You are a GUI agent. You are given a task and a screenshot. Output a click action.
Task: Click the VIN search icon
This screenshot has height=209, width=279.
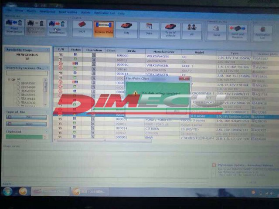(x=126, y=29)
